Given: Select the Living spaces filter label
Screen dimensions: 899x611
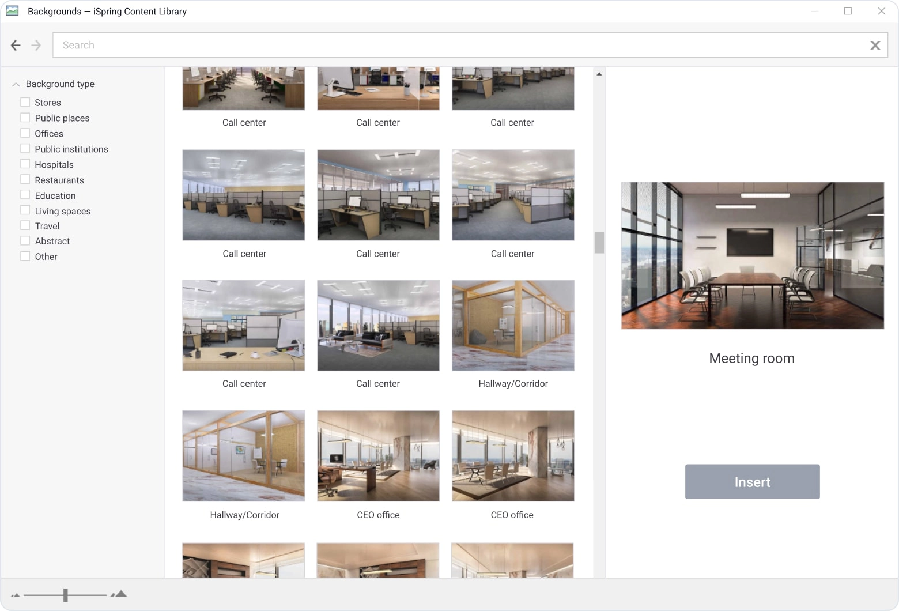Looking at the screenshot, I should [x=63, y=211].
